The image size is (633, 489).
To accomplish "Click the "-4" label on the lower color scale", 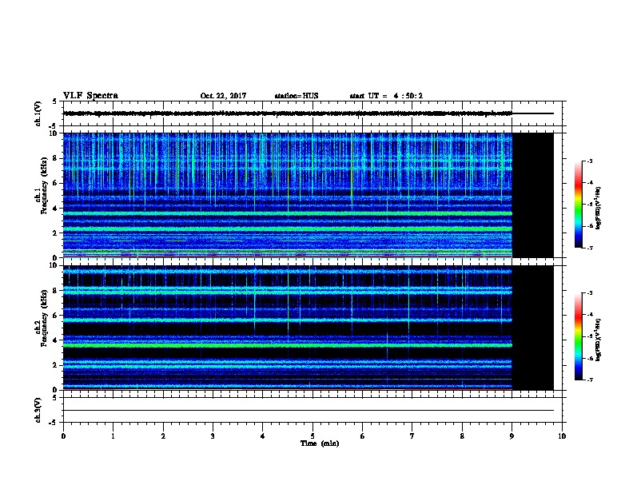I will [589, 315].
